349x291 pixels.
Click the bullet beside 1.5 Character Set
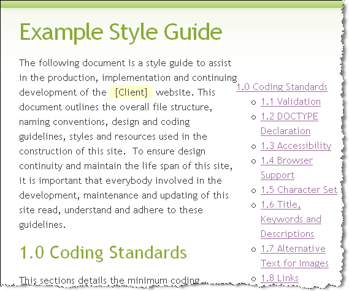tap(253, 191)
